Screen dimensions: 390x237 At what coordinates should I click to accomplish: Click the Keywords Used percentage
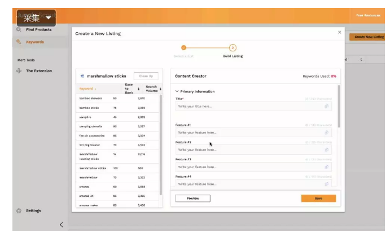(334, 76)
